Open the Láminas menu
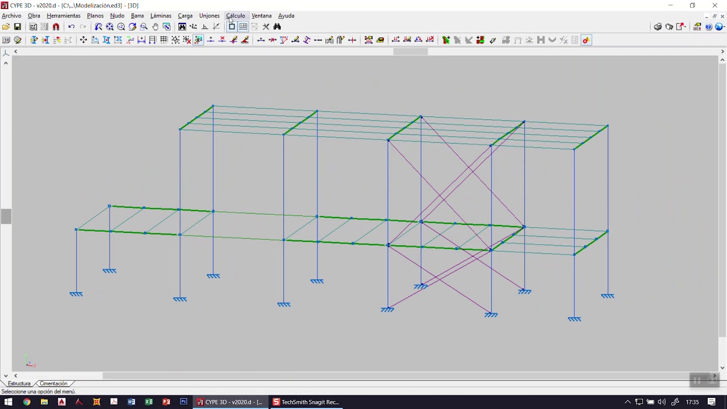 coord(161,16)
